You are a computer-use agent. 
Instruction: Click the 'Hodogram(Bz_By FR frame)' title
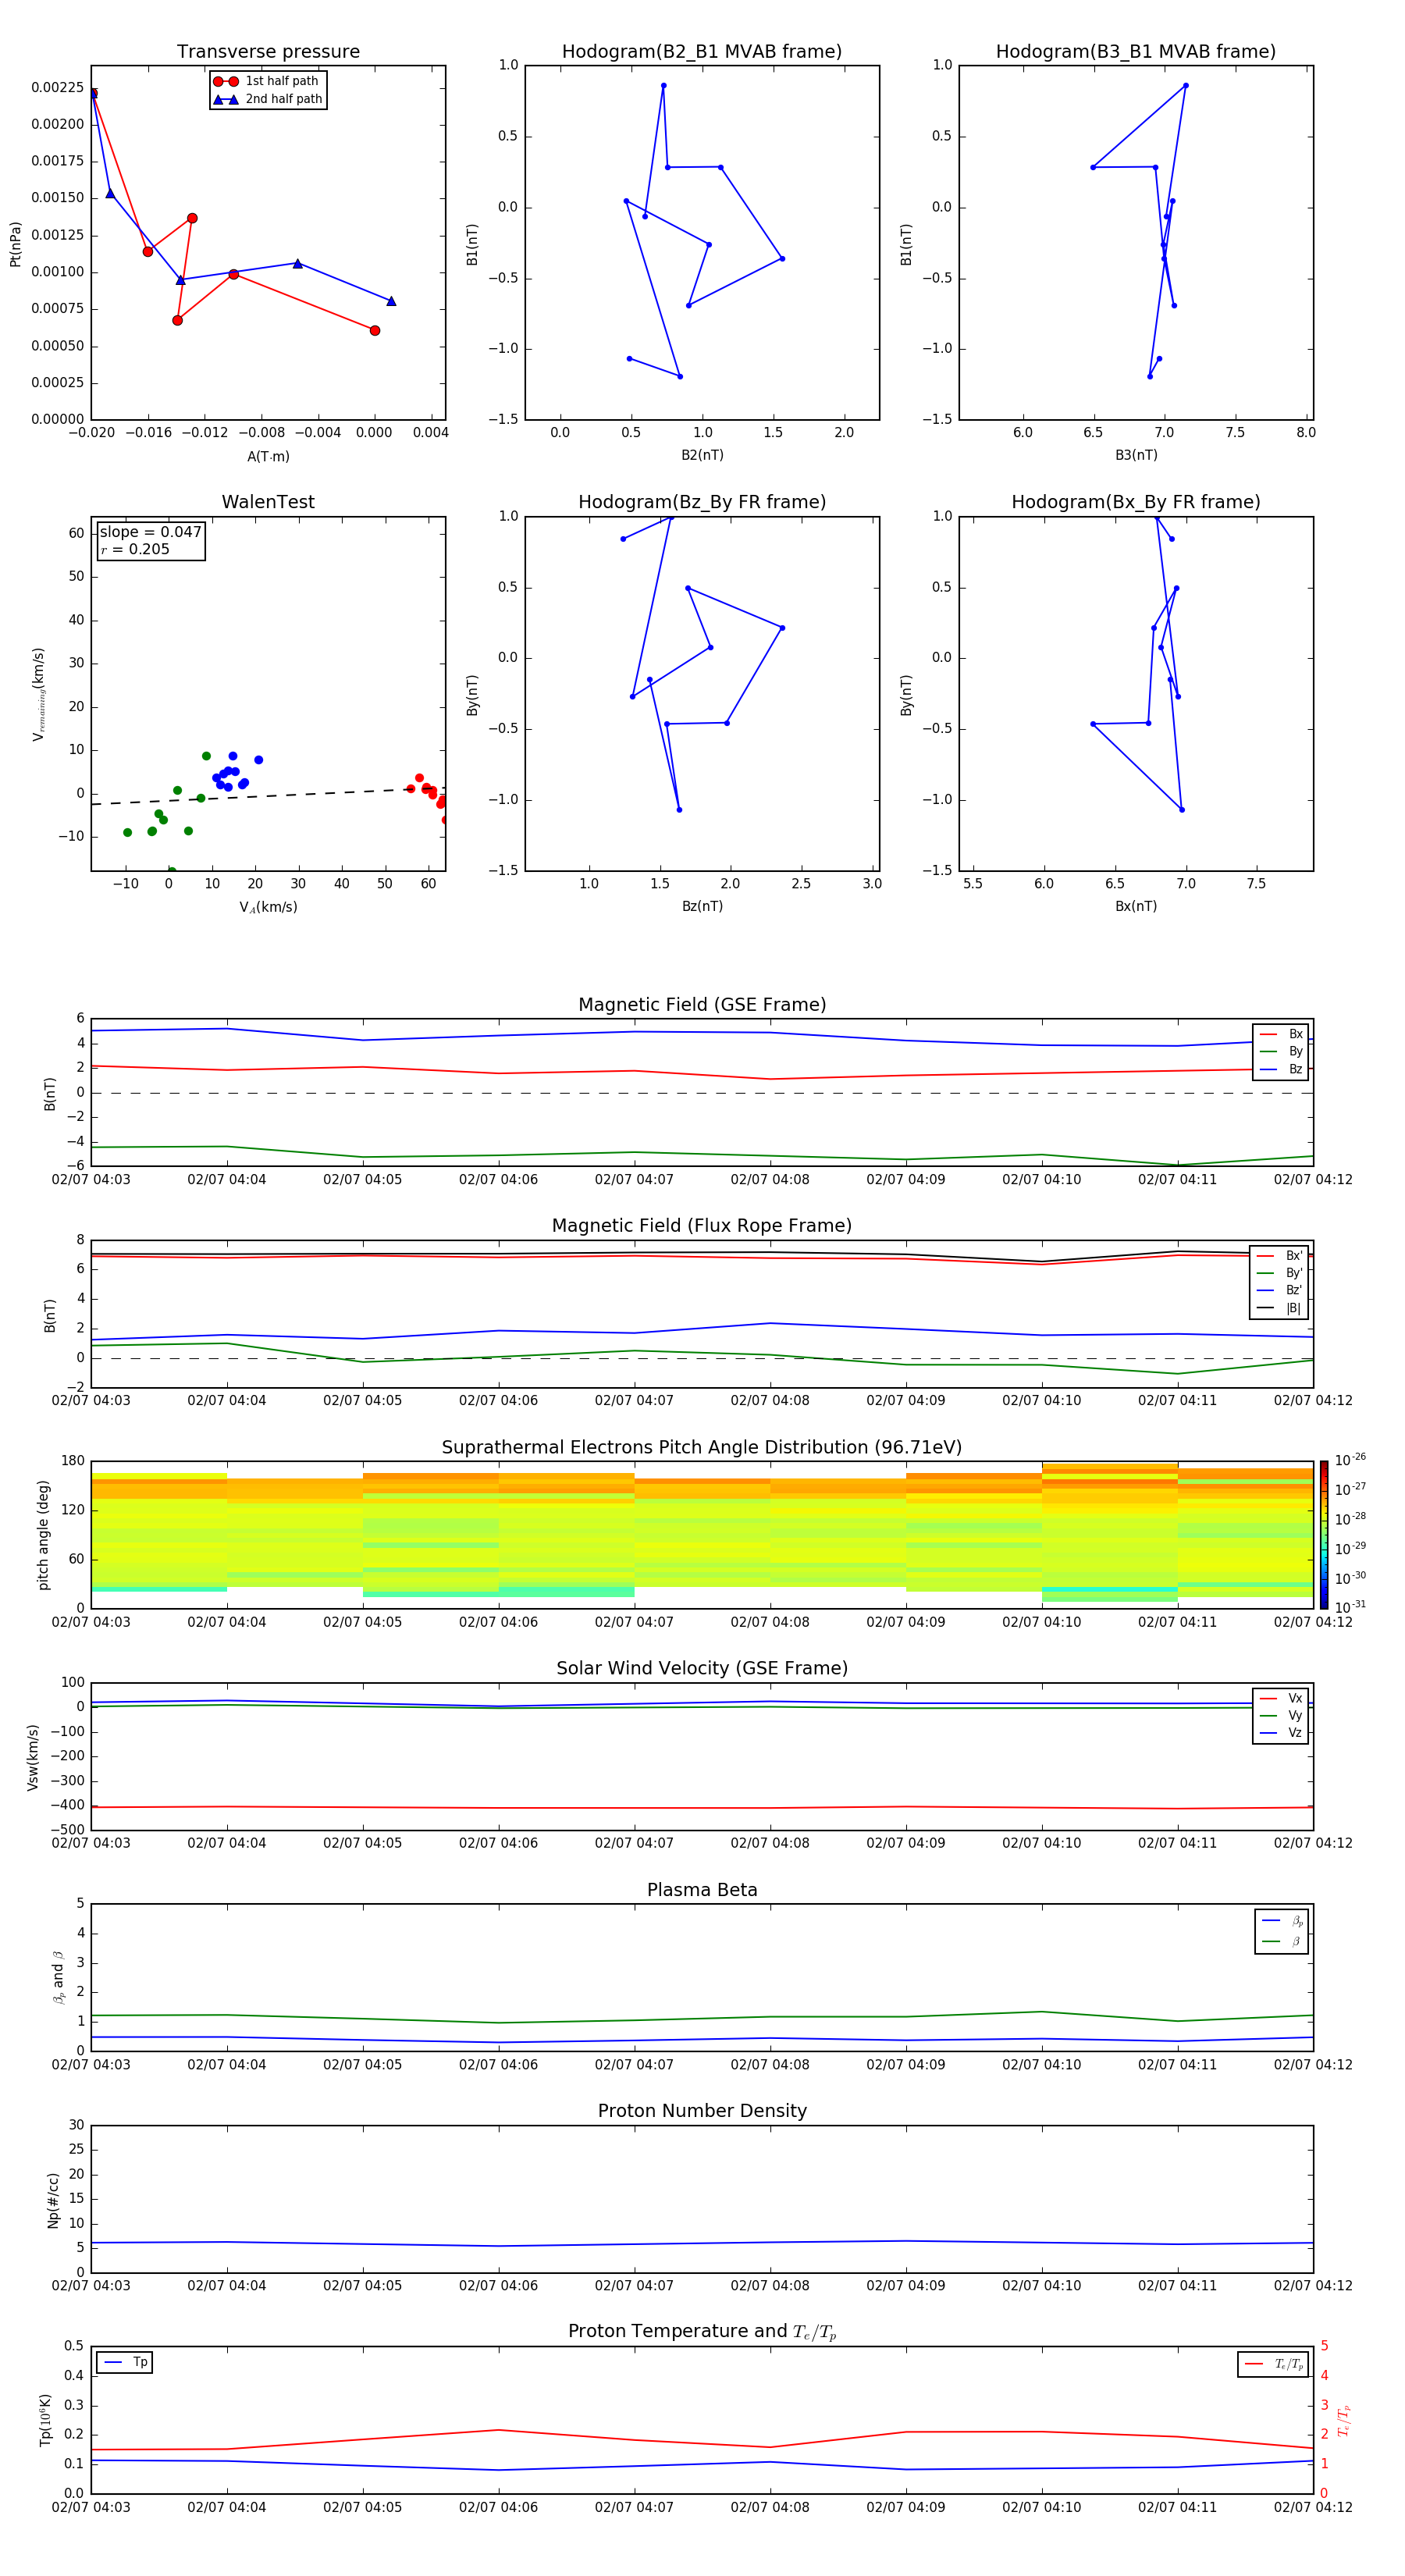coord(702,502)
